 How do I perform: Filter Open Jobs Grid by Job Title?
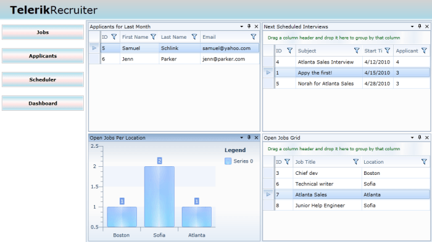[355, 162]
